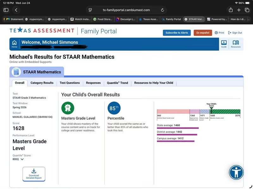Go to Home with the house icon

pyautogui.click(x=14, y=44)
